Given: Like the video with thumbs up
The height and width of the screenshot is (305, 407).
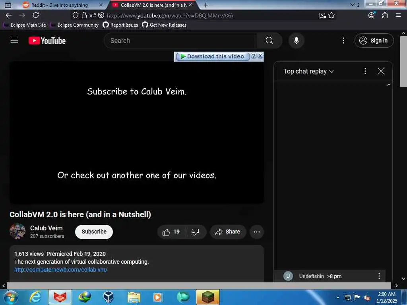Looking at the screenshot, I should [x=171, y=232].
